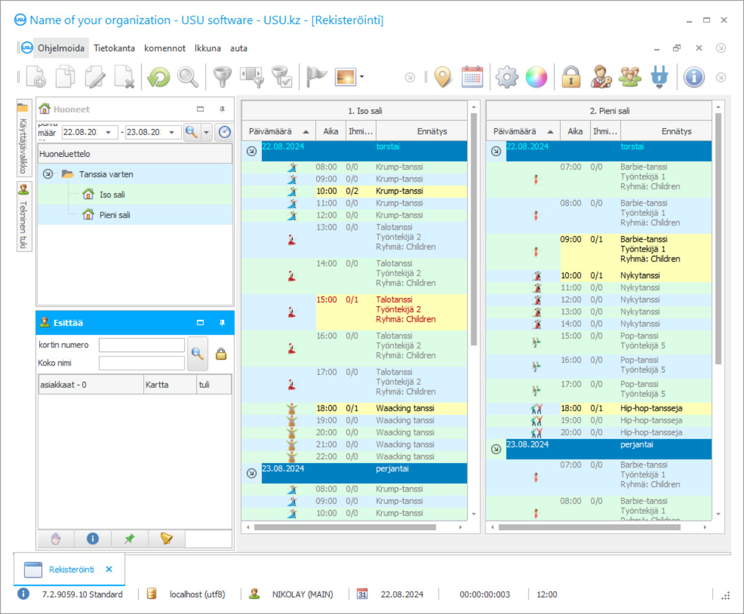The width and height of the screenshot is (744, 614).
Task: Click the edit pencil toolbar icon
Action: point(95,77)
